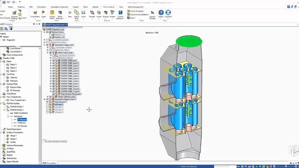Open the Flow Analysis tab

[x=109, y=7]
